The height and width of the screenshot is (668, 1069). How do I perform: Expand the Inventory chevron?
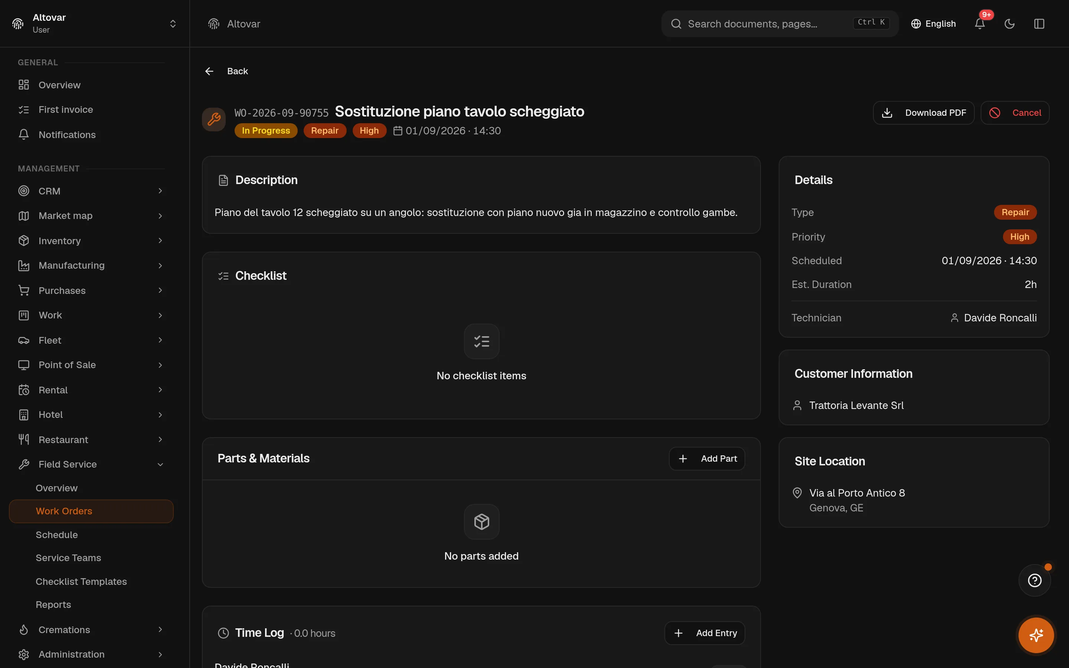(160, 241)
